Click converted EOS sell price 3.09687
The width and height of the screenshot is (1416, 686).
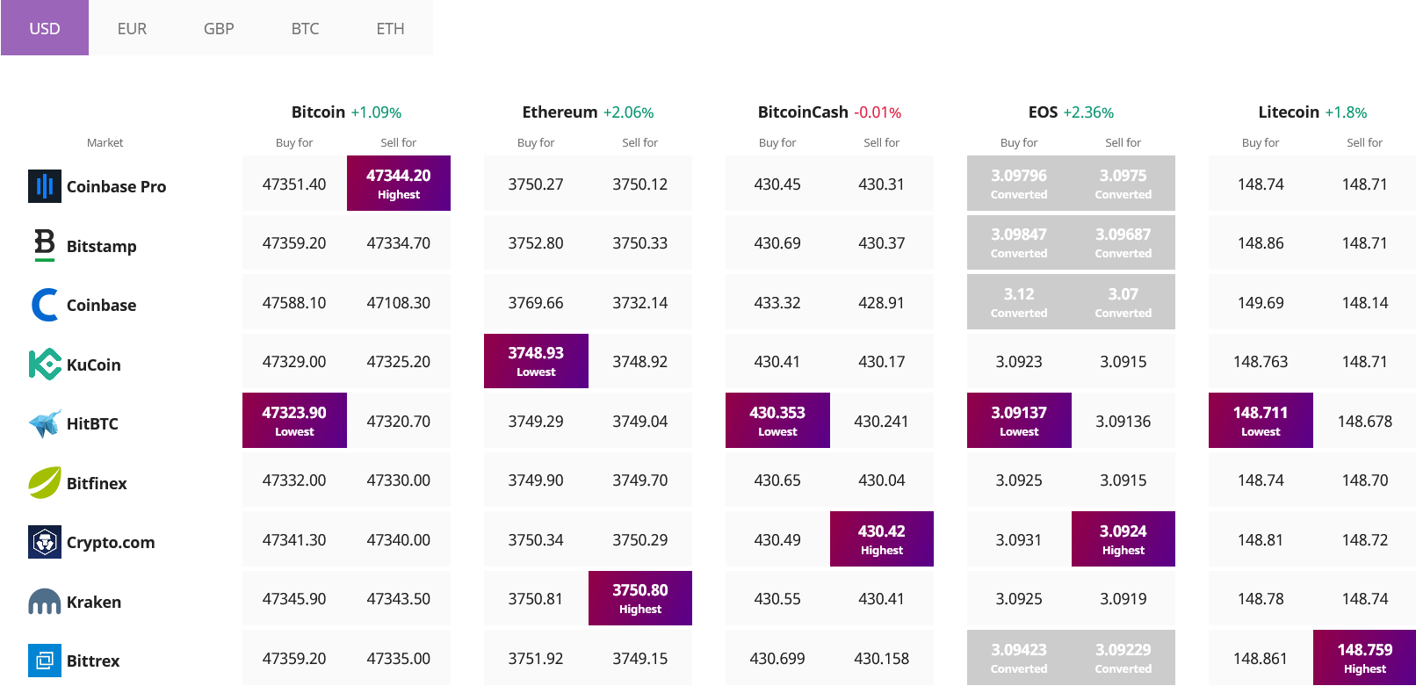[x=1123, y=242]
